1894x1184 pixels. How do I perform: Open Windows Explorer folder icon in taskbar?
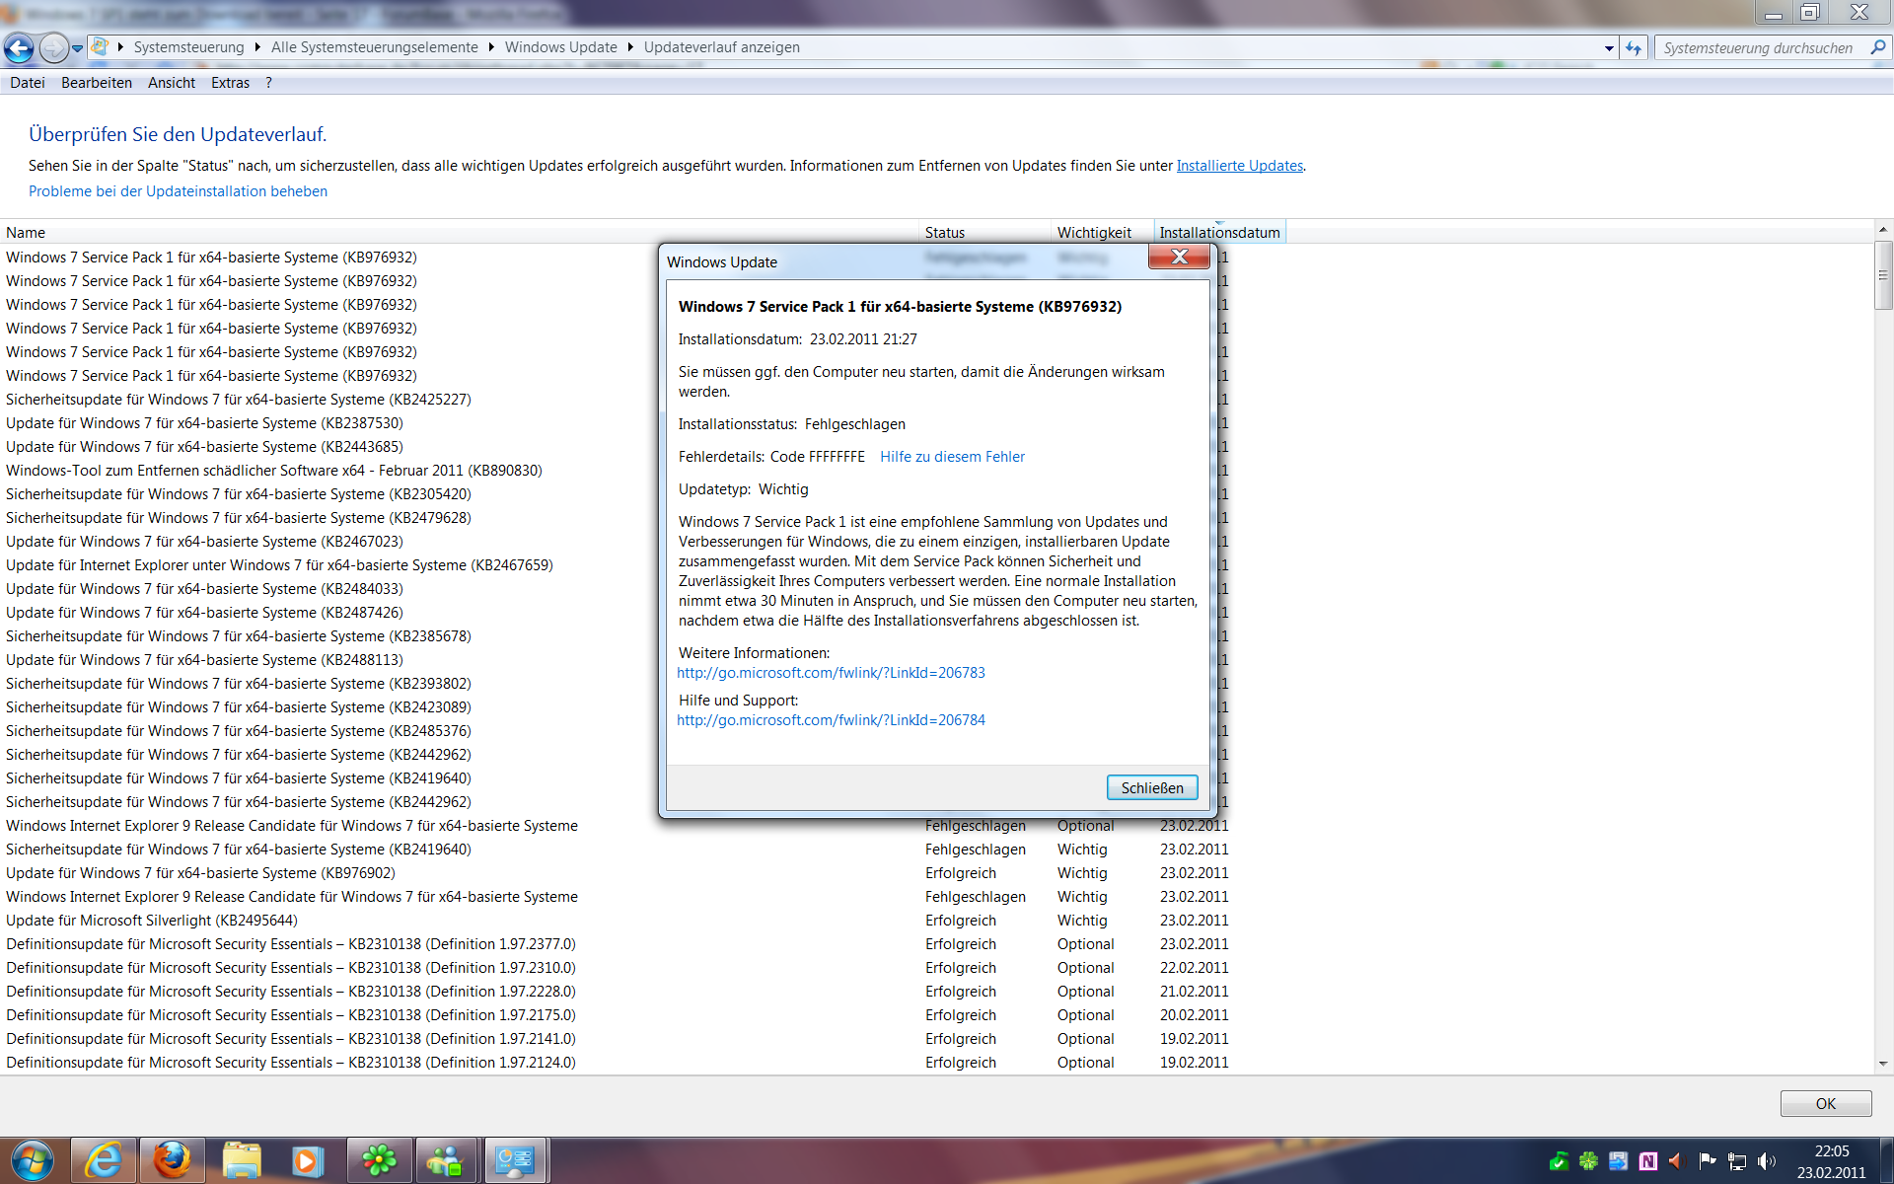click(x=241, y=1160)
